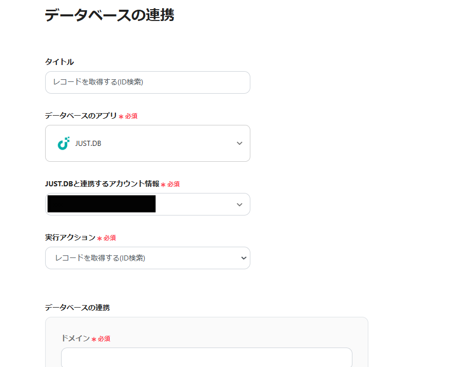
Task: Click the 必須 asterisk beside ドメイン
Action: point(94,339)
